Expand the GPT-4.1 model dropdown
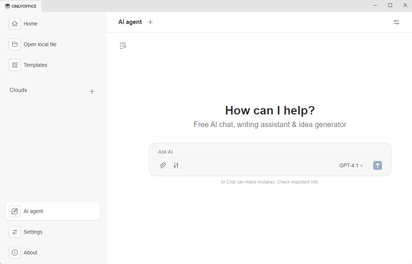Viewport: 412px width, 264px height. (x=351, y=165)
